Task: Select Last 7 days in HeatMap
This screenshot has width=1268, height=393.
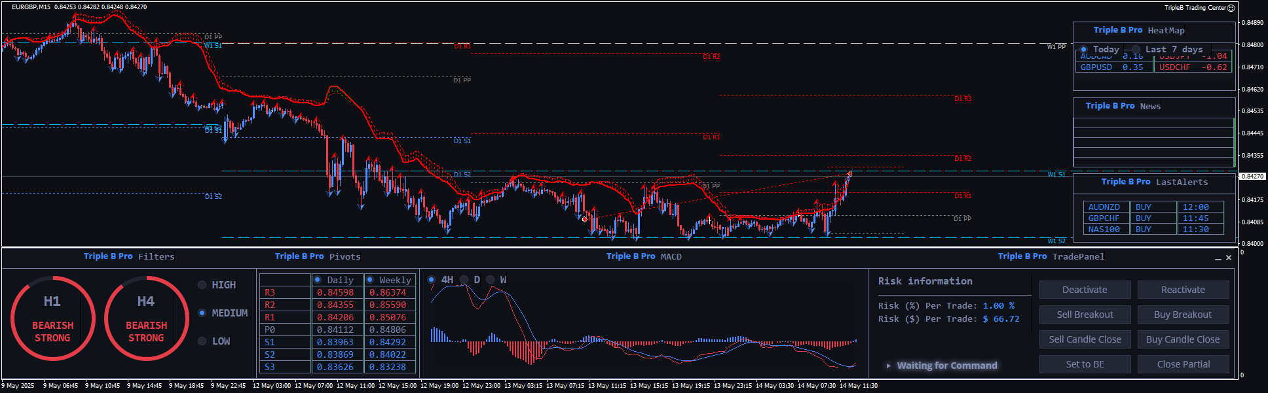Action: (x=1136, y=50)
